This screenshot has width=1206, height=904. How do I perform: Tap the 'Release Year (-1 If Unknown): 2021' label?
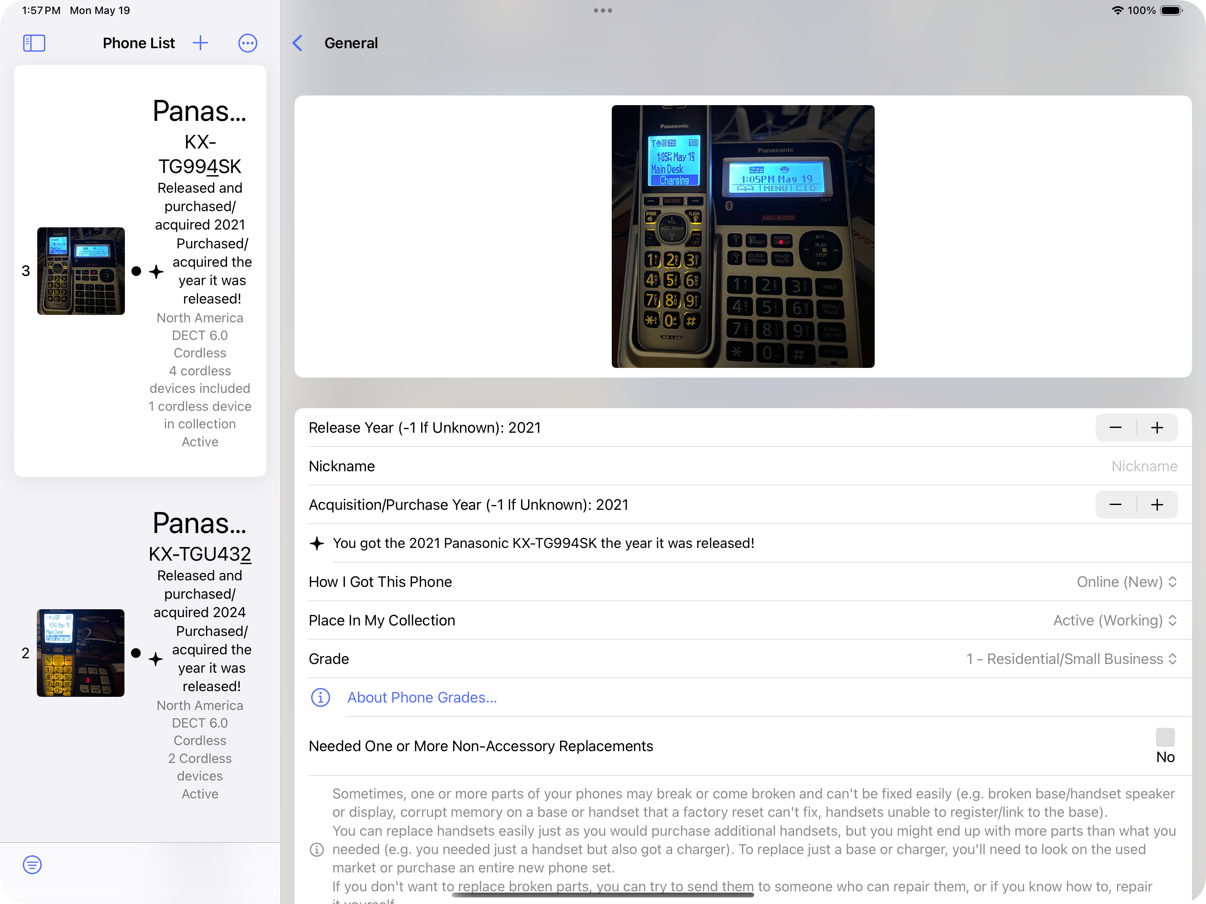(425, 428)
